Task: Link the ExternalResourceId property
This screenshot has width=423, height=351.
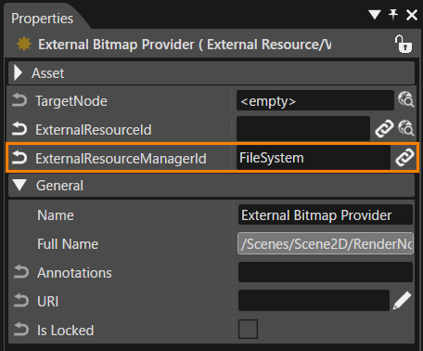Action: 384,128
